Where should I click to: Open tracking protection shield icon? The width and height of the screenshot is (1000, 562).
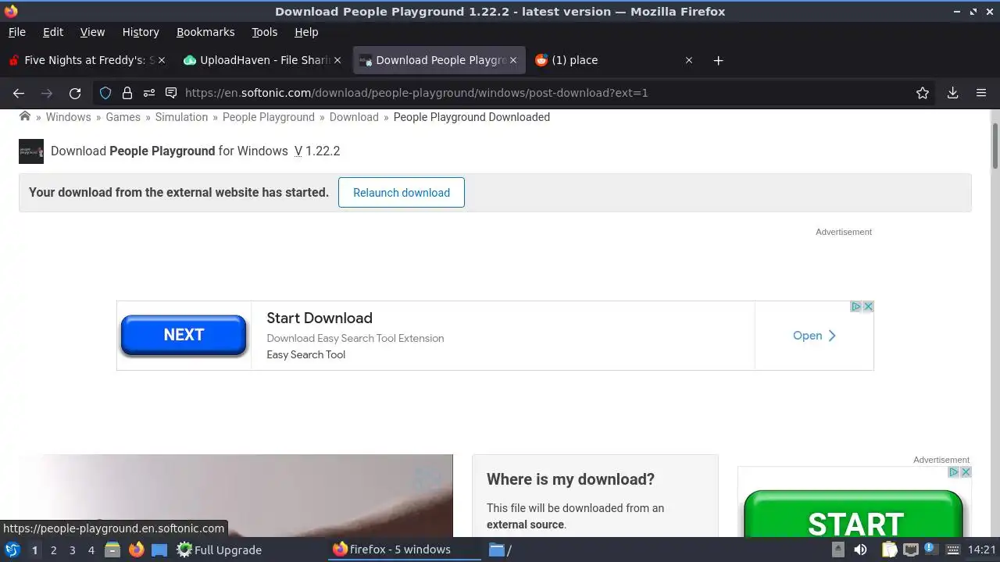click(105, 93)
